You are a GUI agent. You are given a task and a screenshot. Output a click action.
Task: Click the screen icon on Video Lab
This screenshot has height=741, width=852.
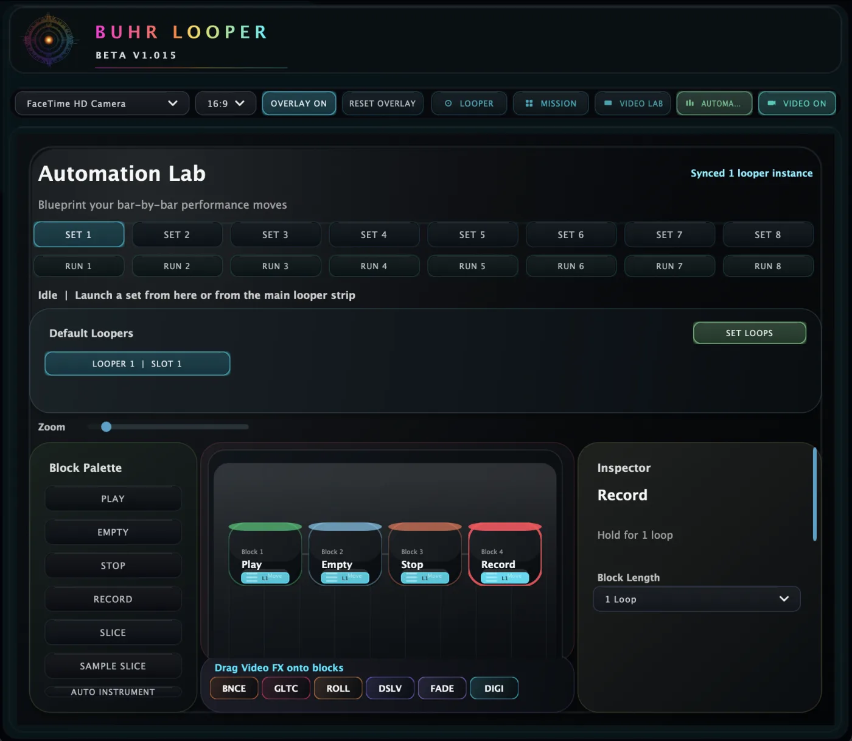(608, 104)
